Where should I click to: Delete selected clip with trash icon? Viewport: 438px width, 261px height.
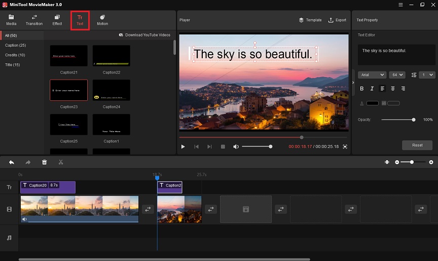coord(45,162)
